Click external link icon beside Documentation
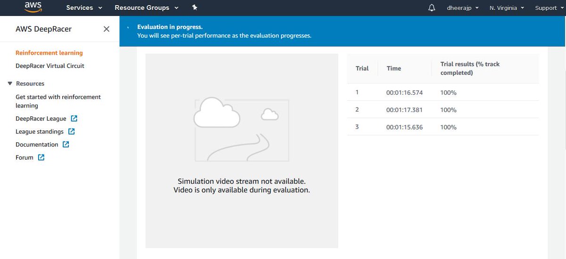Screen dimensions: 566x259 pos(66,144)
